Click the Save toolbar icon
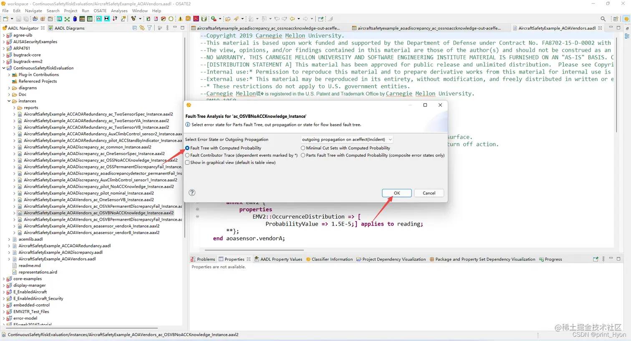Screen dimensions: 631x341 pos(18,19)
